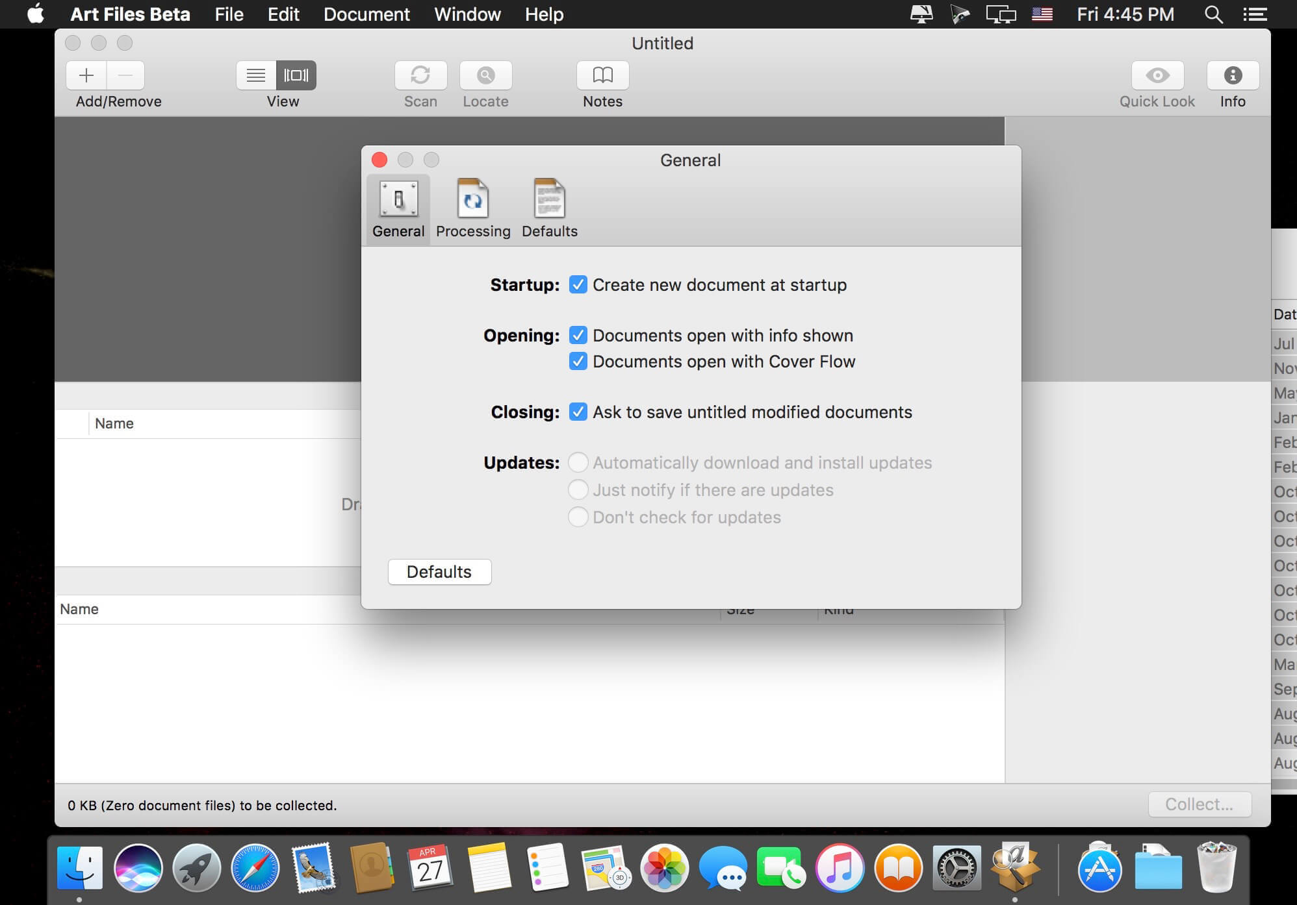Click the Name column header
Image resolution: width=1297 pixels, height=905 pixels.
click(114, 424)
